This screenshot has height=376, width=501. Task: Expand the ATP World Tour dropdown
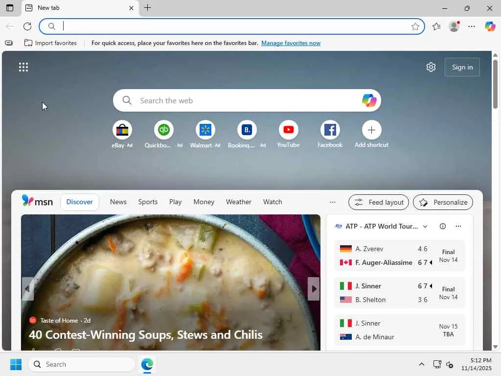[425, 226]
